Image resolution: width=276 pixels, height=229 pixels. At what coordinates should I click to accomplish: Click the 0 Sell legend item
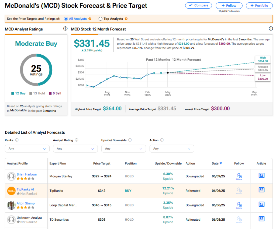tap(55, 93)
